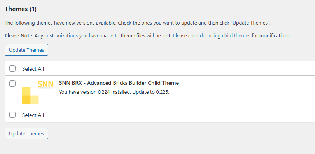The height and width of the screenshot is (154, 315).
Task: Click the bottom Select All label
Action: tap(33, 115)
